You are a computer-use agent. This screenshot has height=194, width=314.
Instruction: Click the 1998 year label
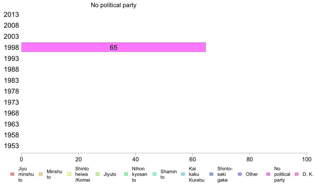[11, 47]
